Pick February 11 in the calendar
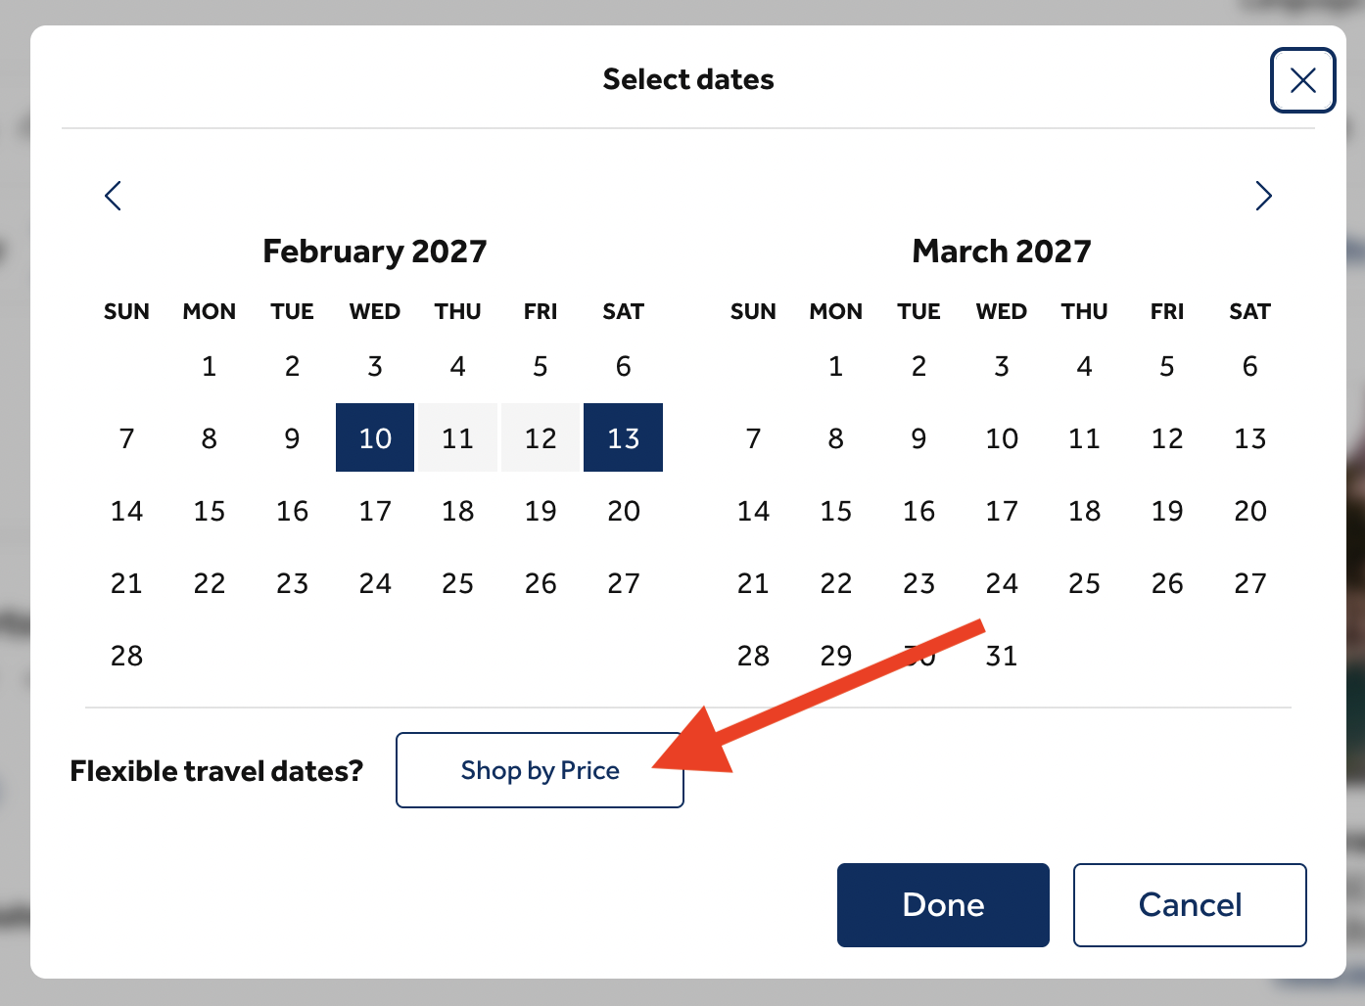The image size is (1365, 1006). coord(457,437)
